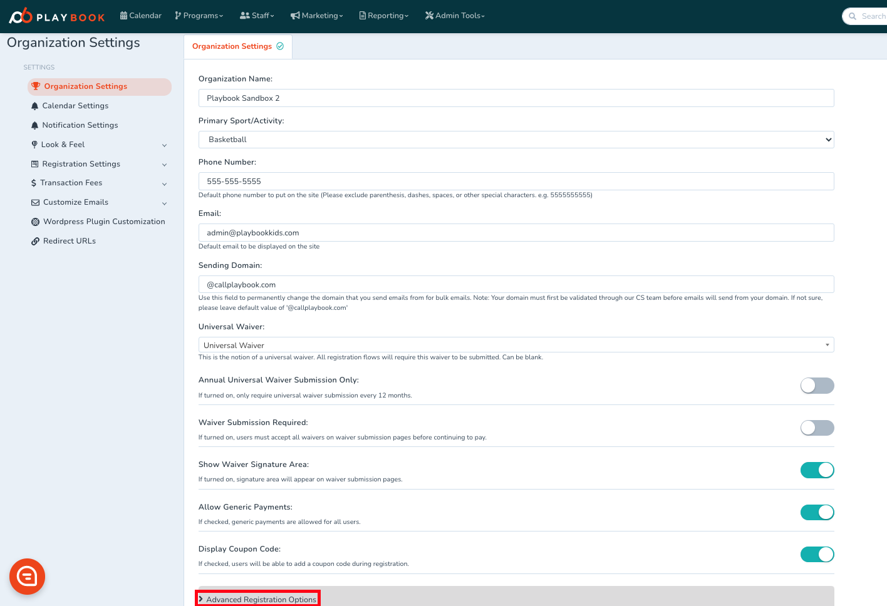Click the Sending Domain field
Screen dimensions: 887x606
pos(516,284)
